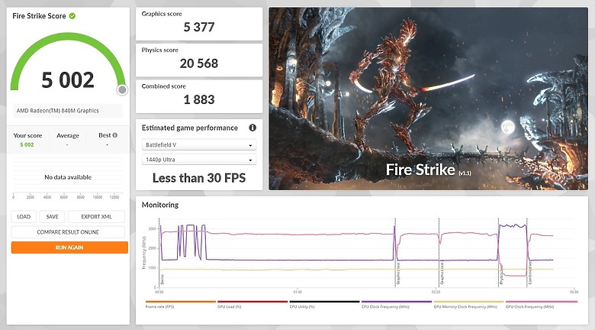Open the Estimated game performance info icon

point(252,128)
